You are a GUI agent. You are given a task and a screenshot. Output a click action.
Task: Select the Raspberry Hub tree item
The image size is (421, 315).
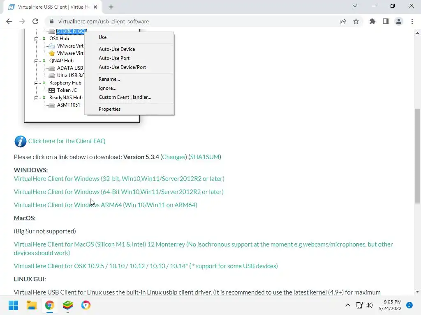click(x=65, y=83)
